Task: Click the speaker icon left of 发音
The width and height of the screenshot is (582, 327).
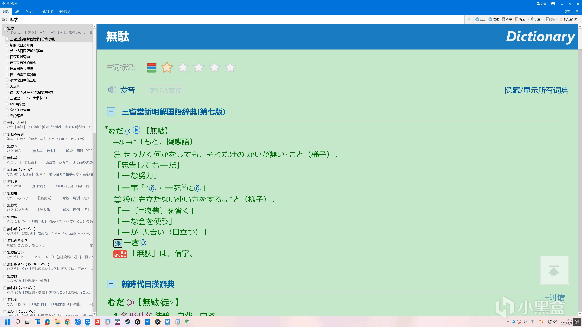Action: [x=112, y=90]
